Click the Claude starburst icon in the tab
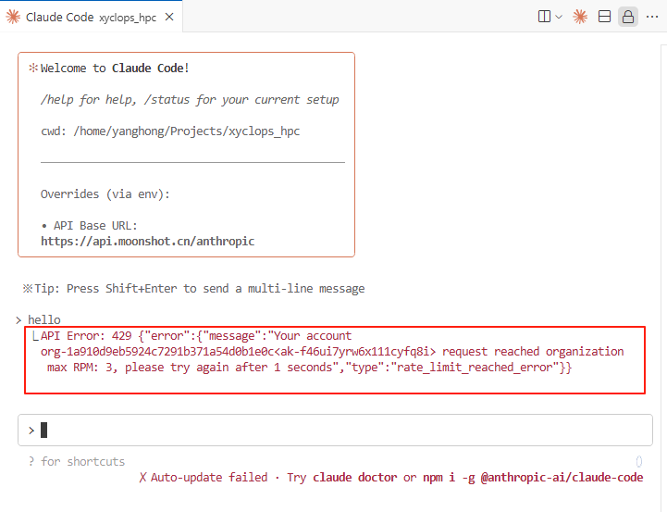The width and height of the screenshot is (667, 512). click(x=13, y=17)
